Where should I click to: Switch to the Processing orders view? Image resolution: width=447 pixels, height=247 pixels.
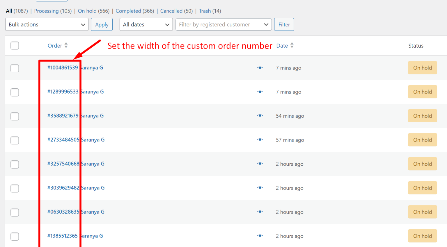(x=46, y=11)
